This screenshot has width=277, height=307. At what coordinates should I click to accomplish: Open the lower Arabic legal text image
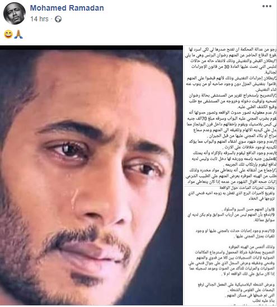(231, 245)
